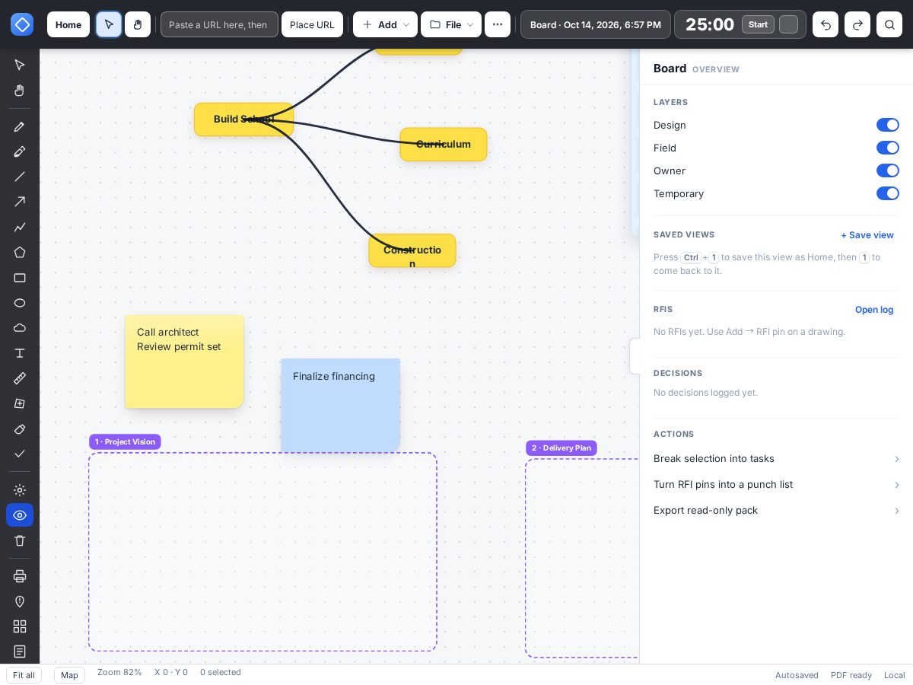Viewport: 913px width, 685px height.
Task: Toggle the Design layer switch
Action: (888, 125)
